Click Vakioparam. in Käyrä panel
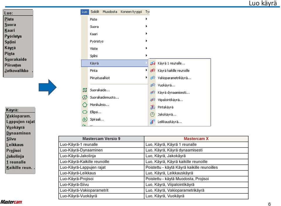Viewport: 281px width, 206px height. coord(19,116)
